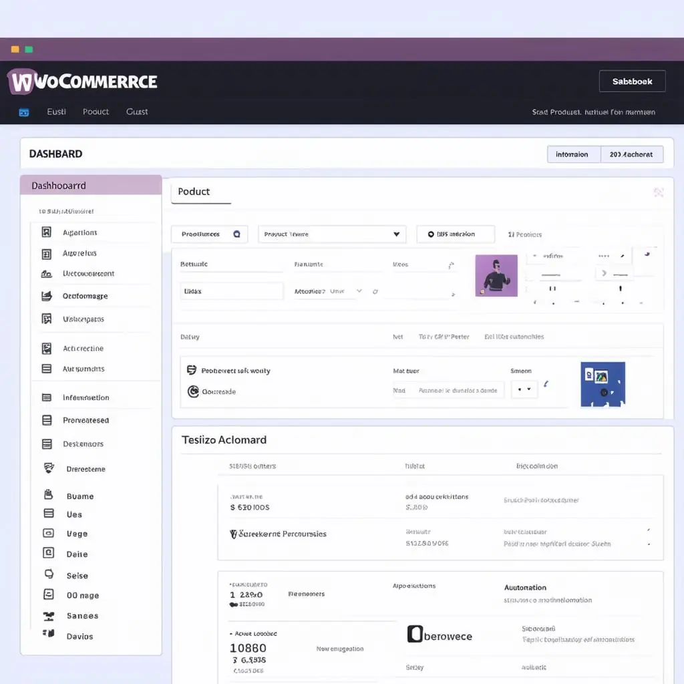Open the blue image thumbnail
Viewport: 684px width, 684px height.
603,384
